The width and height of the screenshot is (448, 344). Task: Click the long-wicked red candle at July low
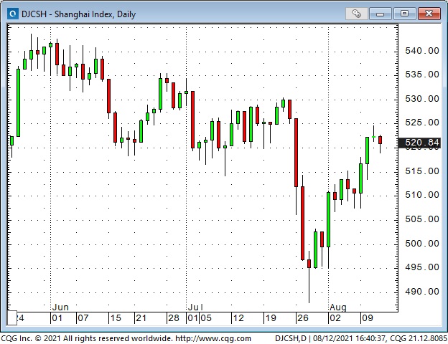coord(309,264)
